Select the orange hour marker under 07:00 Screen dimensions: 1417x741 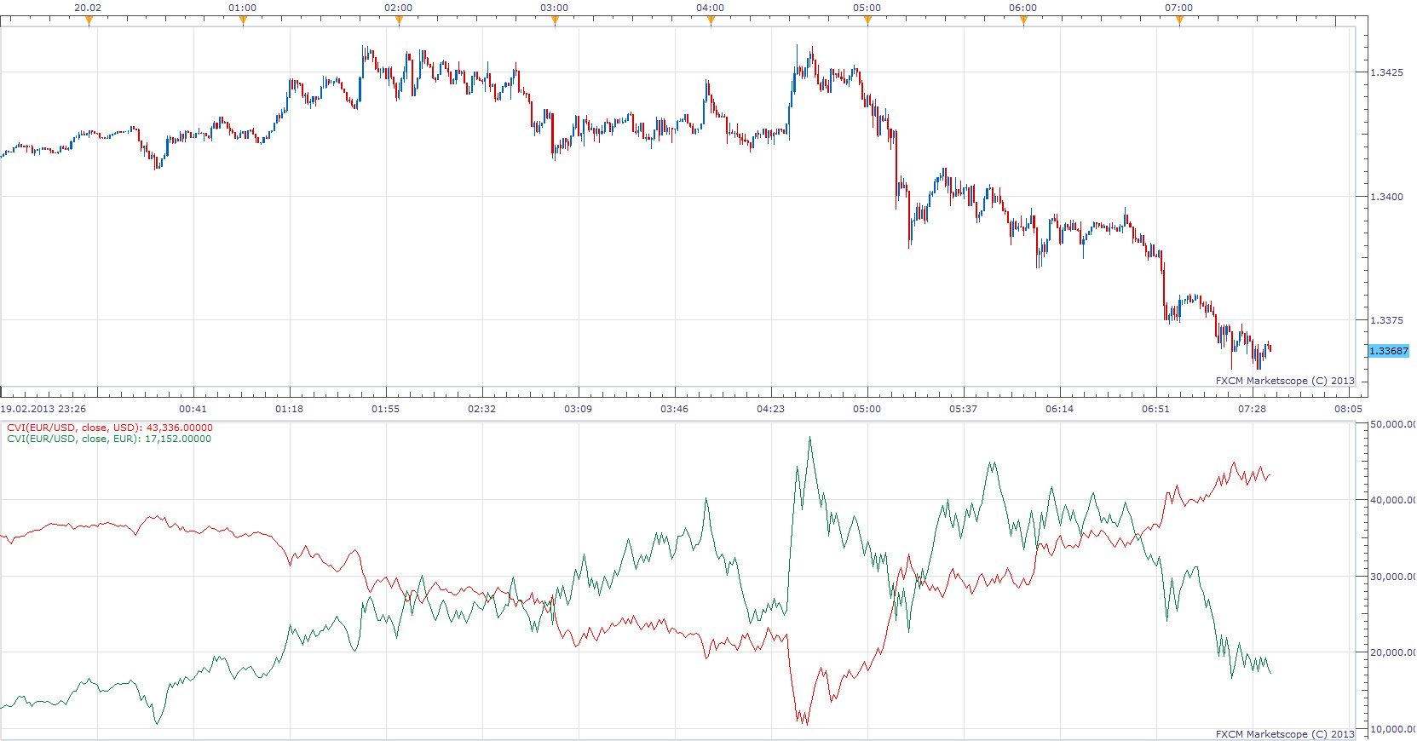(x=1179, y=21)
